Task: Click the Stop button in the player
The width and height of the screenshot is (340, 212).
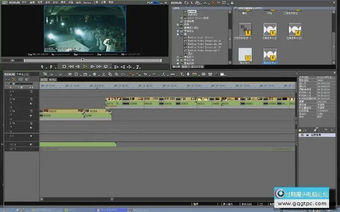Action: [x=64, y=67]
